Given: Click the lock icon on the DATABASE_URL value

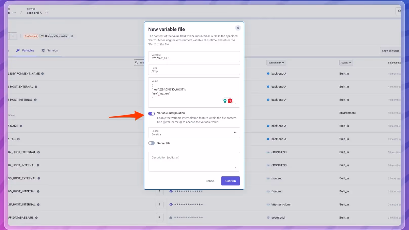Looking at the screenshot, I should click(171, 217).
